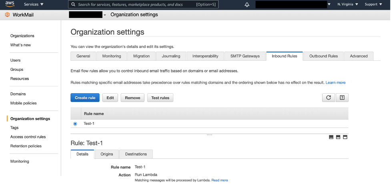
Task: Open the N. Virginia region dropdown
Action: [348, 4]
